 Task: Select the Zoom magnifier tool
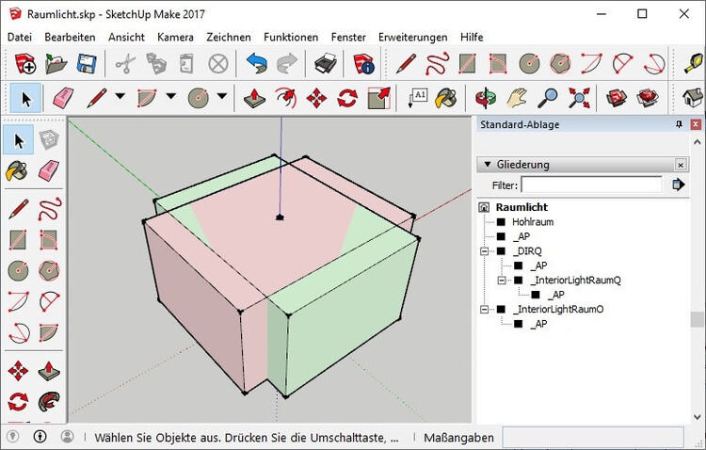548,97
